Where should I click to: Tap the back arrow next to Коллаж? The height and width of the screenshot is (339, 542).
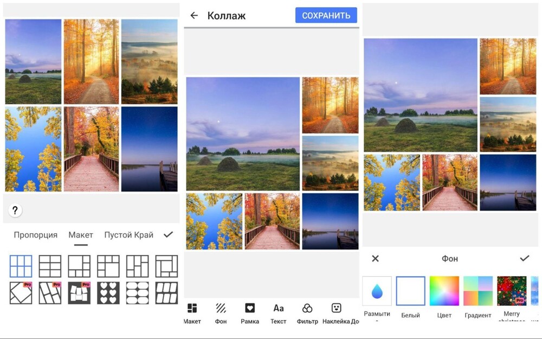click(195, 16)
